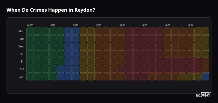218x103 pixels.
Task: Click the 6pm hour label
Action: tap(167, 25)
